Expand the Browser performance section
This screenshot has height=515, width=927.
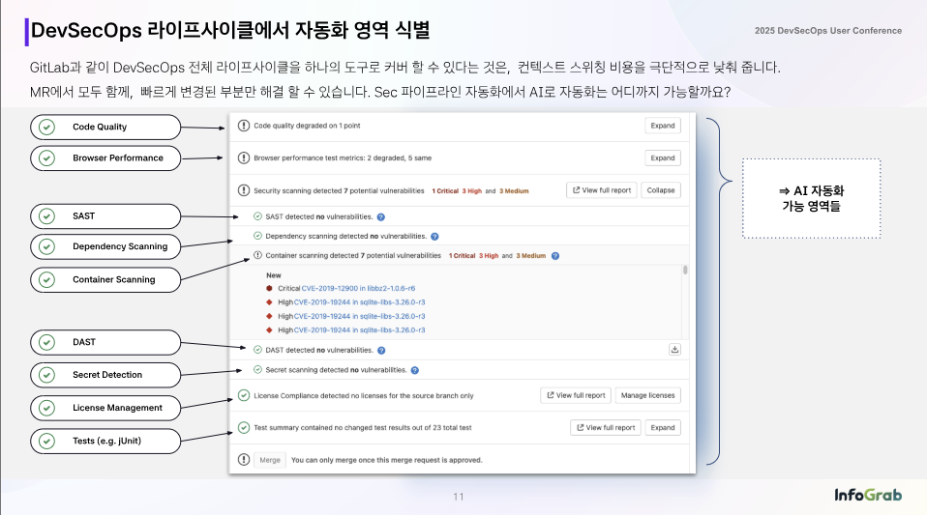pos(663,158)
